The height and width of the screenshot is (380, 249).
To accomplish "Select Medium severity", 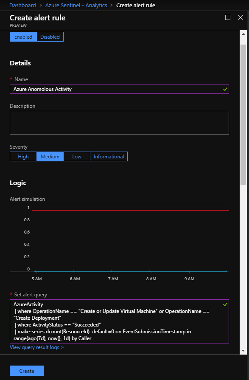I will click(x=50, y=157).
